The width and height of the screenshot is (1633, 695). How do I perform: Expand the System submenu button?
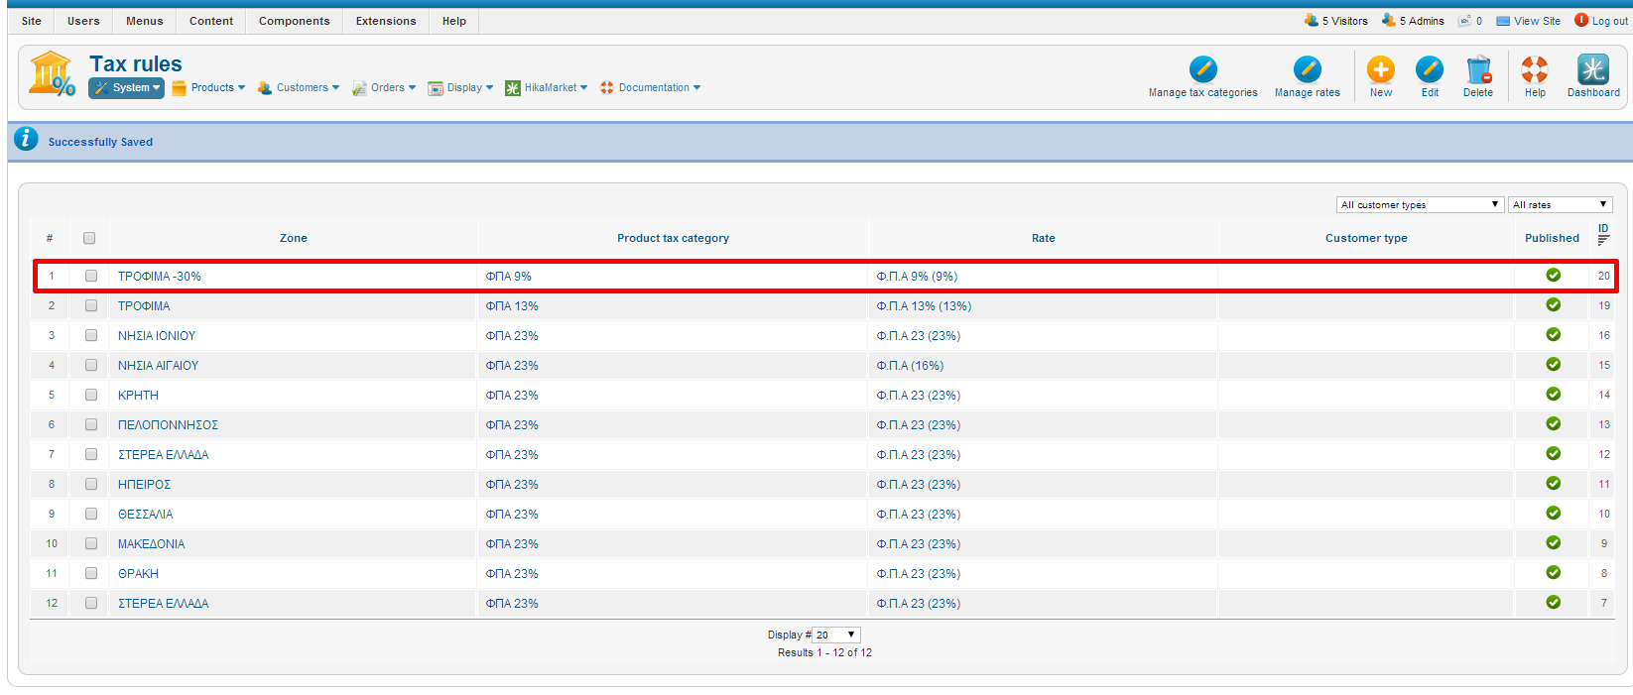point(126,88)
